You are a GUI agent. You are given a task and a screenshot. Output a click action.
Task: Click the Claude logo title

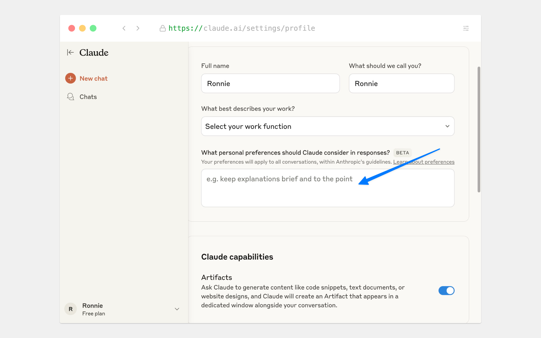pos(94,52)
